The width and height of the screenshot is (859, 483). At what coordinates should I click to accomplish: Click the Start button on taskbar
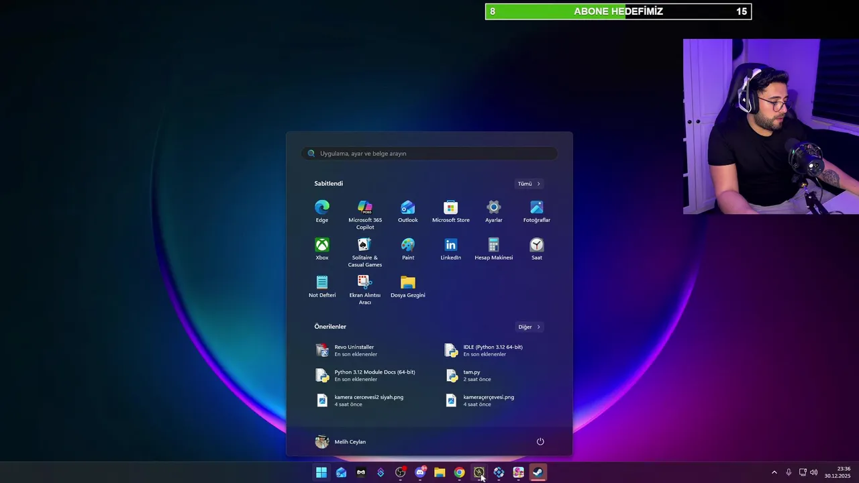pyautogui.click(x=321, y=472)
